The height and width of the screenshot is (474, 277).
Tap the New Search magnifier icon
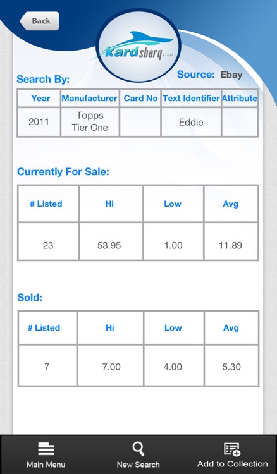tap(138, 449)
